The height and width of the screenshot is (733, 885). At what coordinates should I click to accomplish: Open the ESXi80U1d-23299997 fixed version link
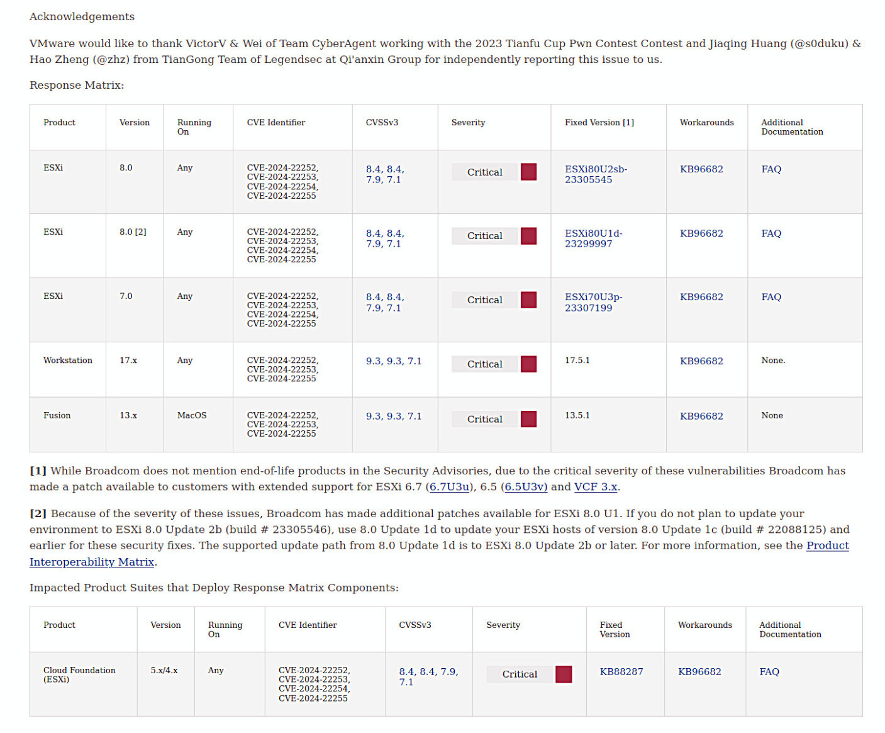coord(593,238)
